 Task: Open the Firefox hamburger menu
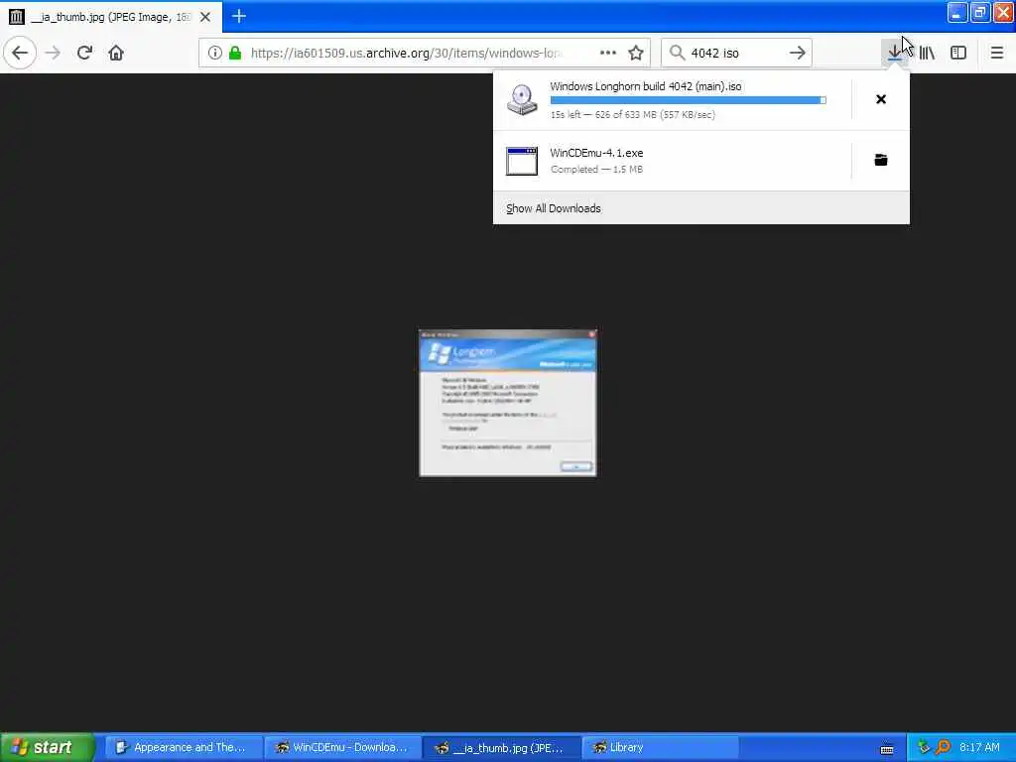click(997, 53)
